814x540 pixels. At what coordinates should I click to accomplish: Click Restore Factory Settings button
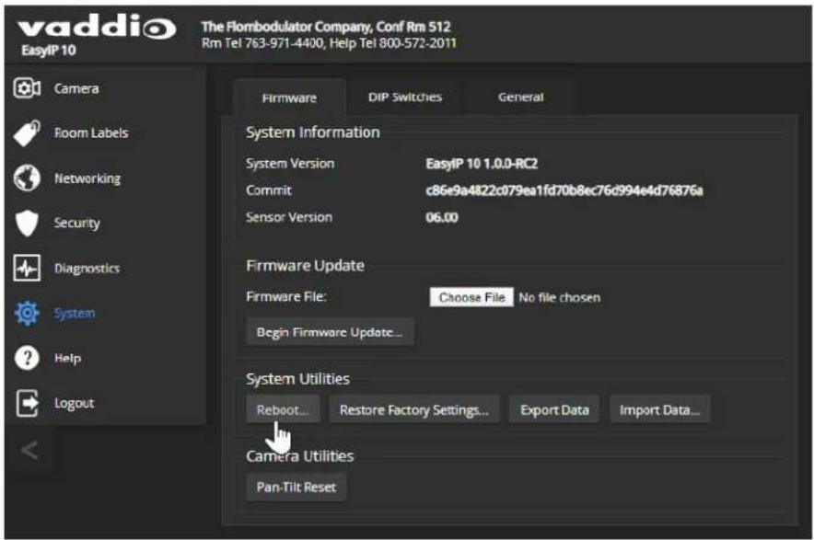(413, 409)
